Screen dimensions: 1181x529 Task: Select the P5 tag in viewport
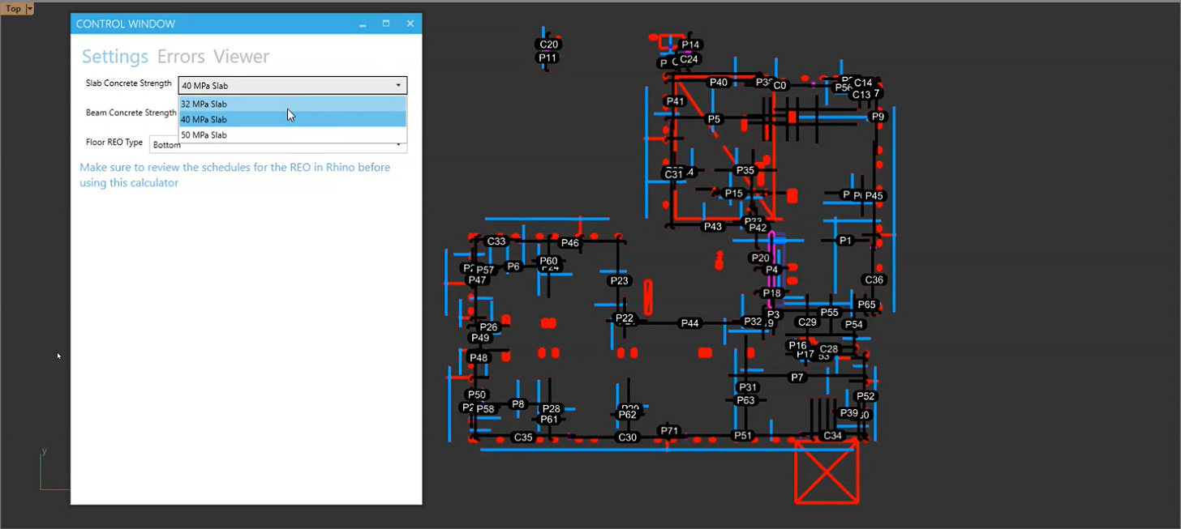click(x=714, y=119)
